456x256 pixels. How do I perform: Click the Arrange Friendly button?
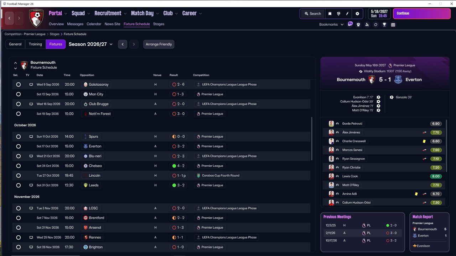click(x=159, y=44)
